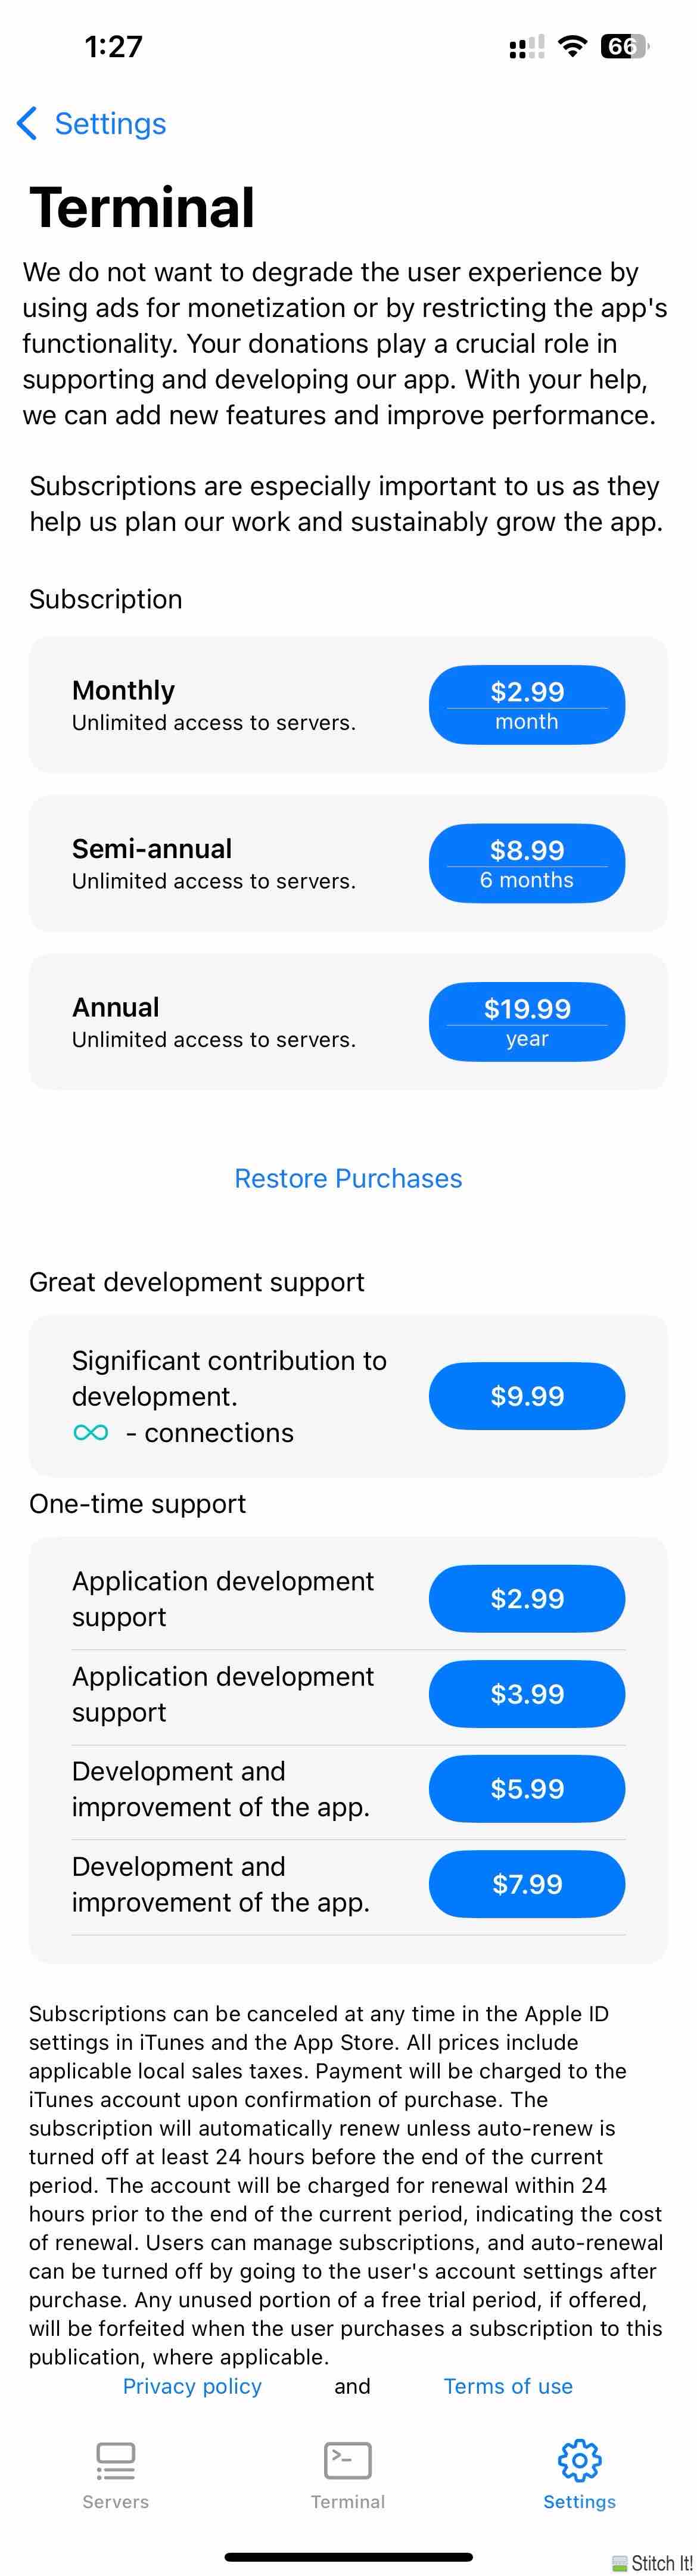The image size is (697, 2576).
Task: Open the Privacy policy link
Action: click(x=192, y=2386)
